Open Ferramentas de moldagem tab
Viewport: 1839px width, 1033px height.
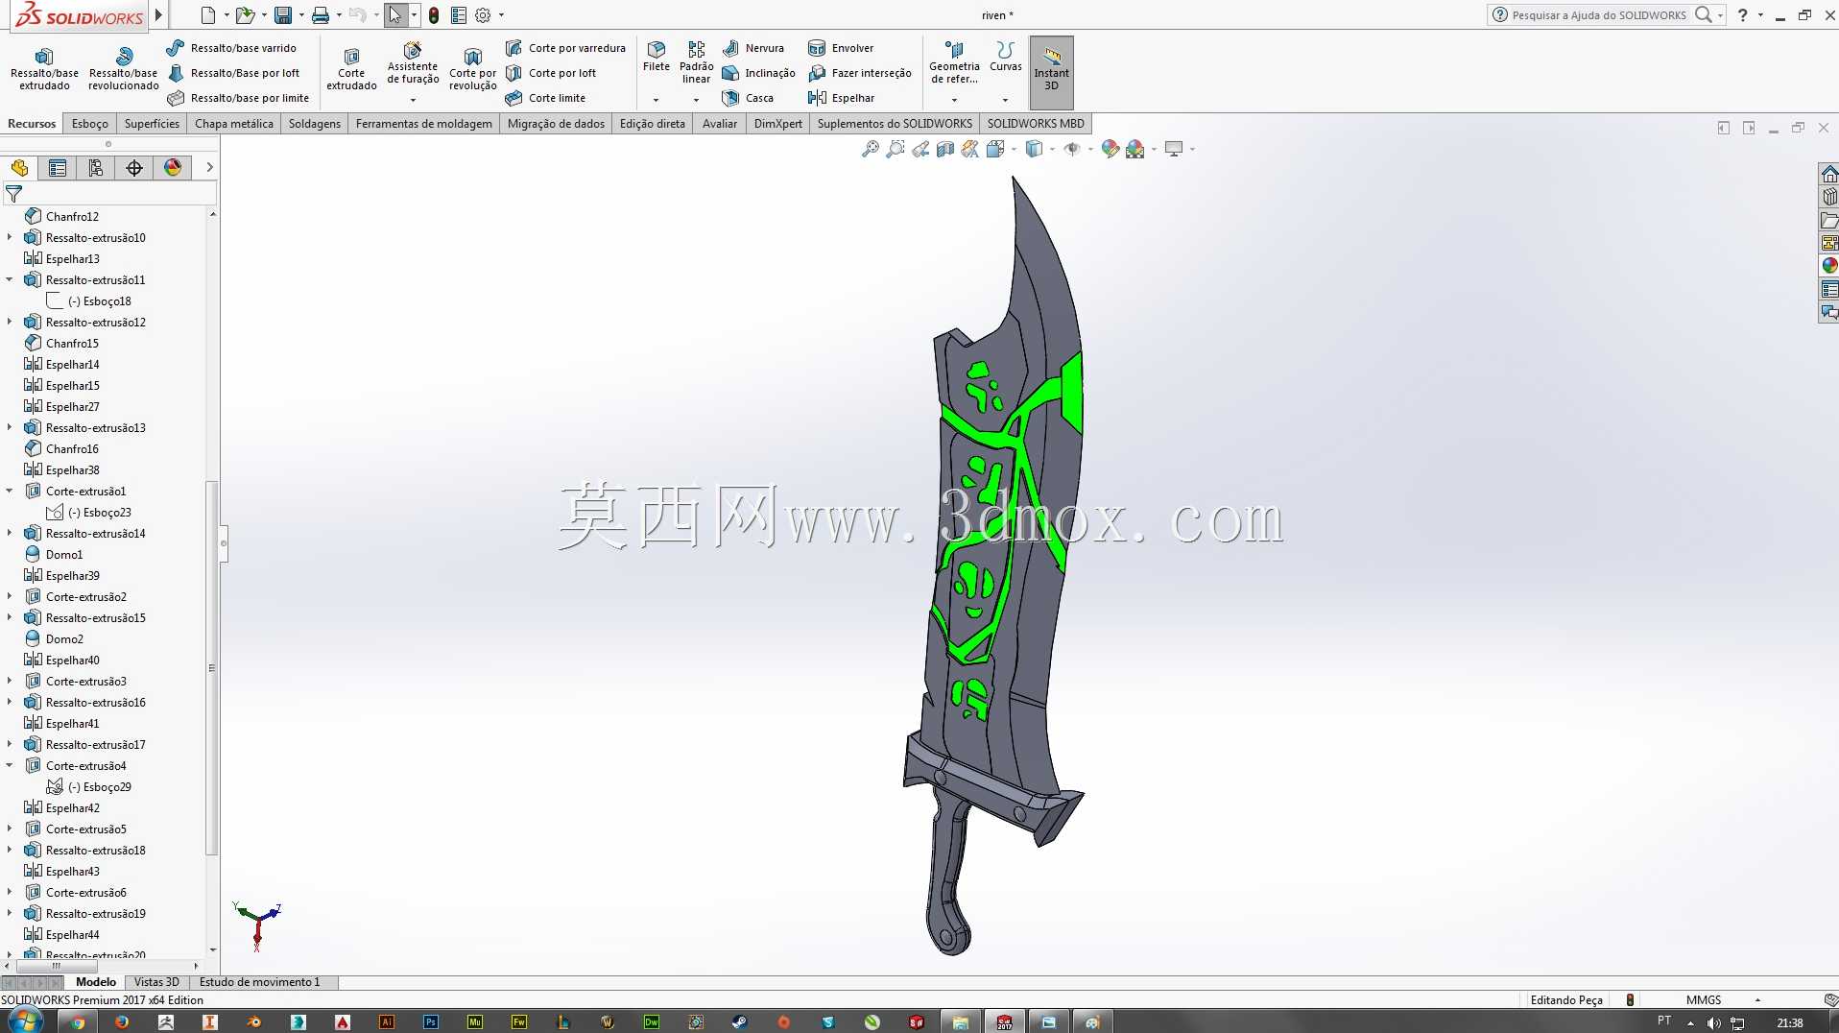[x=423, y=124]
